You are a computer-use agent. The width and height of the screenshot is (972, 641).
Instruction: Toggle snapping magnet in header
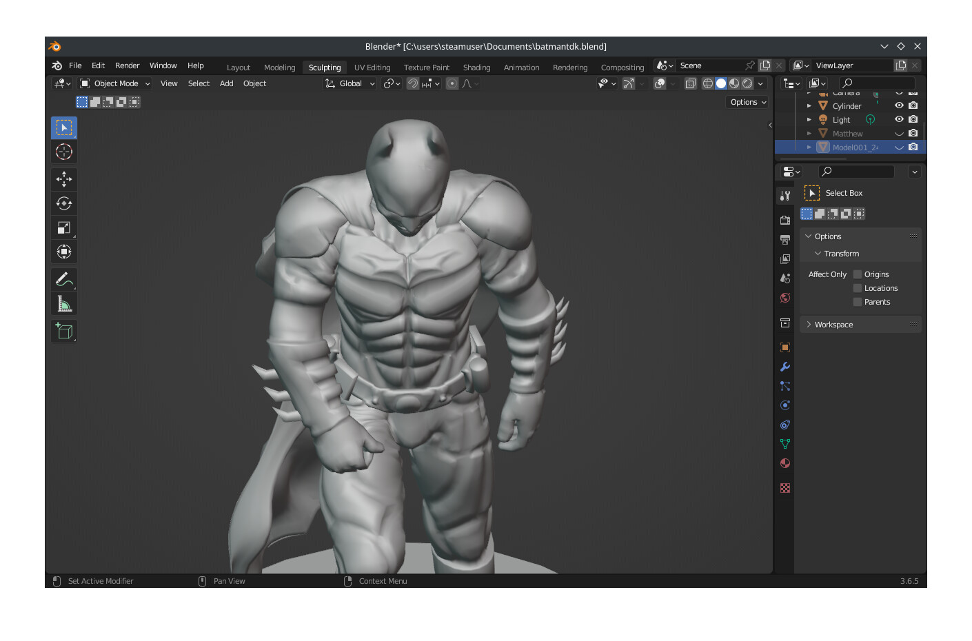413,83
